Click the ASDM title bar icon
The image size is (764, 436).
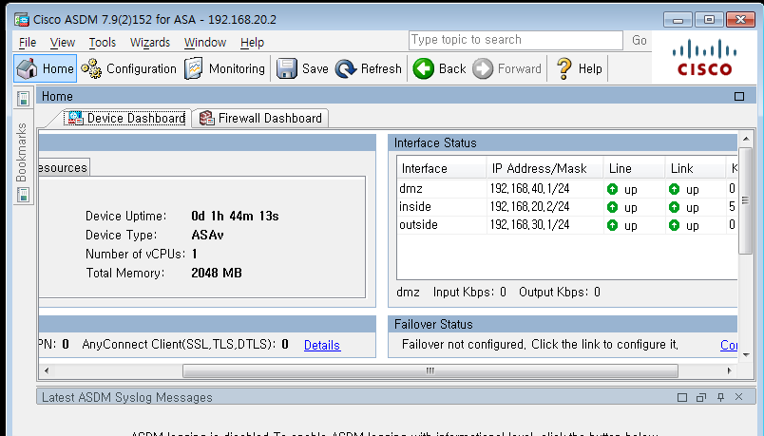(22, 20)
